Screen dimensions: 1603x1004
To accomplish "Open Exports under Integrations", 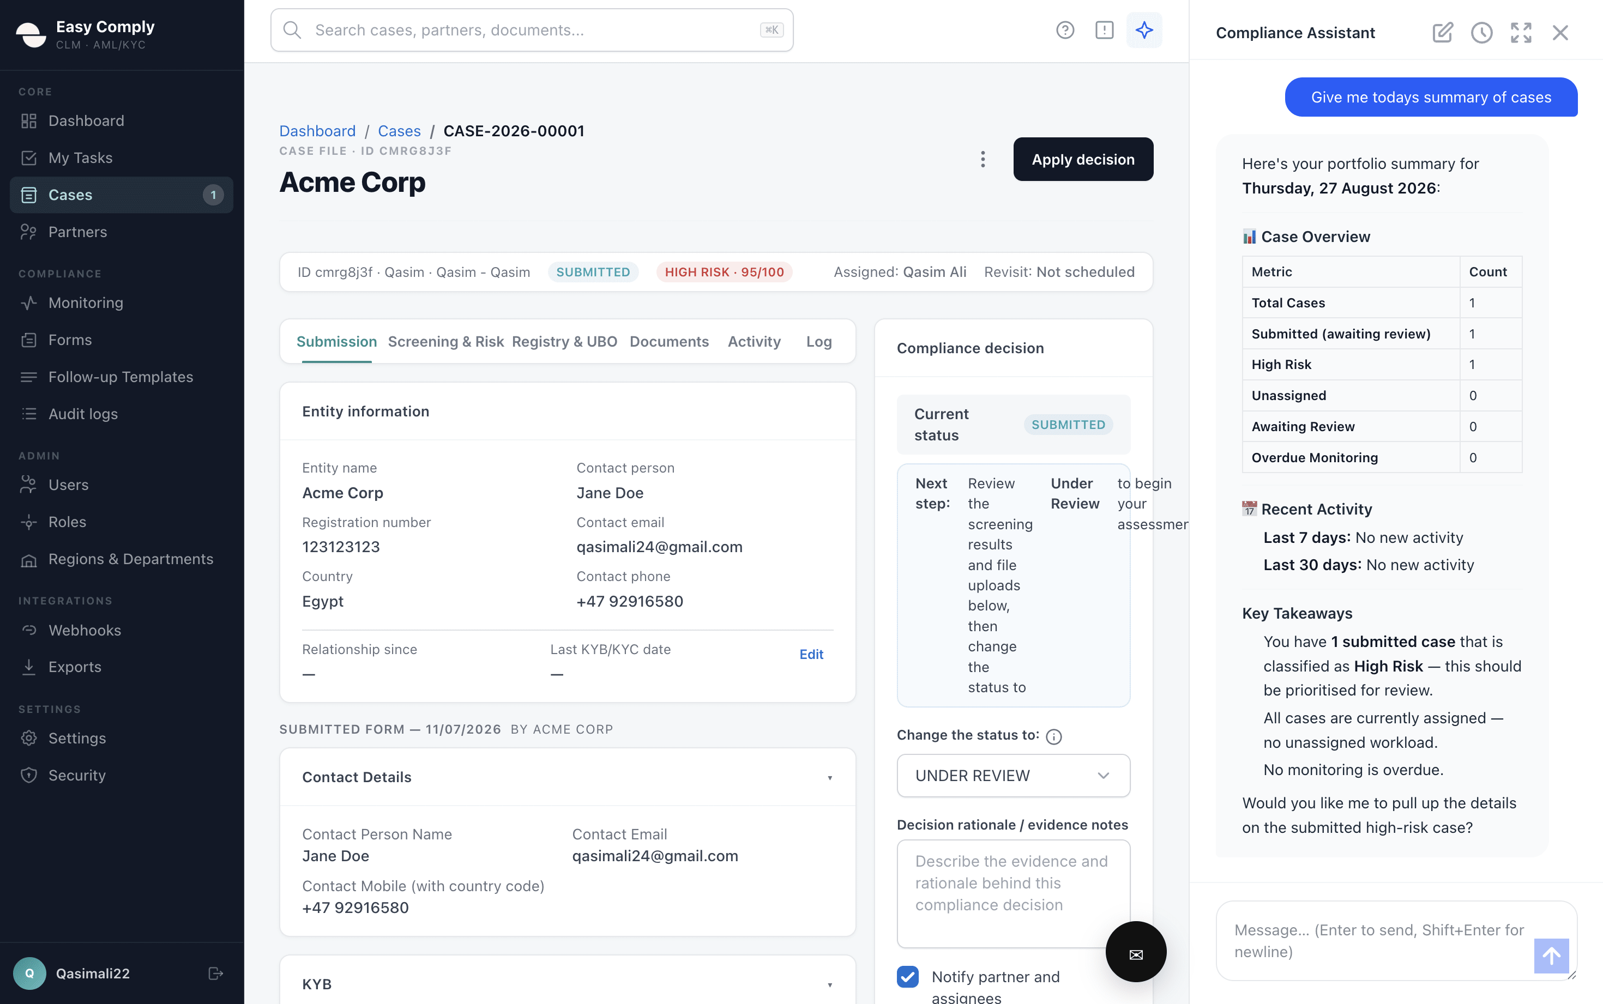I will tap(122, 667).
